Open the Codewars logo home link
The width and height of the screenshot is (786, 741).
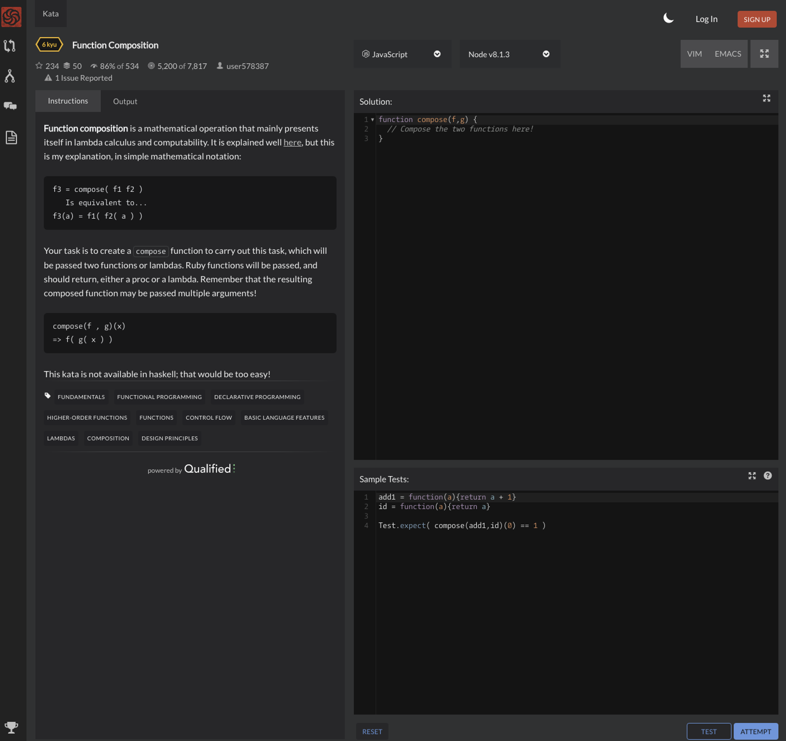coord(12,17)
